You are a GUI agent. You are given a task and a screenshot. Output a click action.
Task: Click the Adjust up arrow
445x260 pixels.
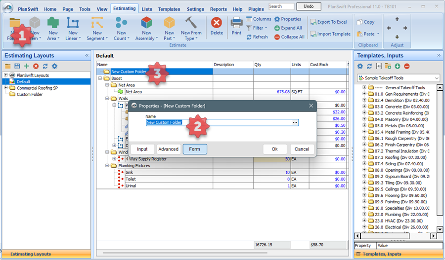point(397,19)
